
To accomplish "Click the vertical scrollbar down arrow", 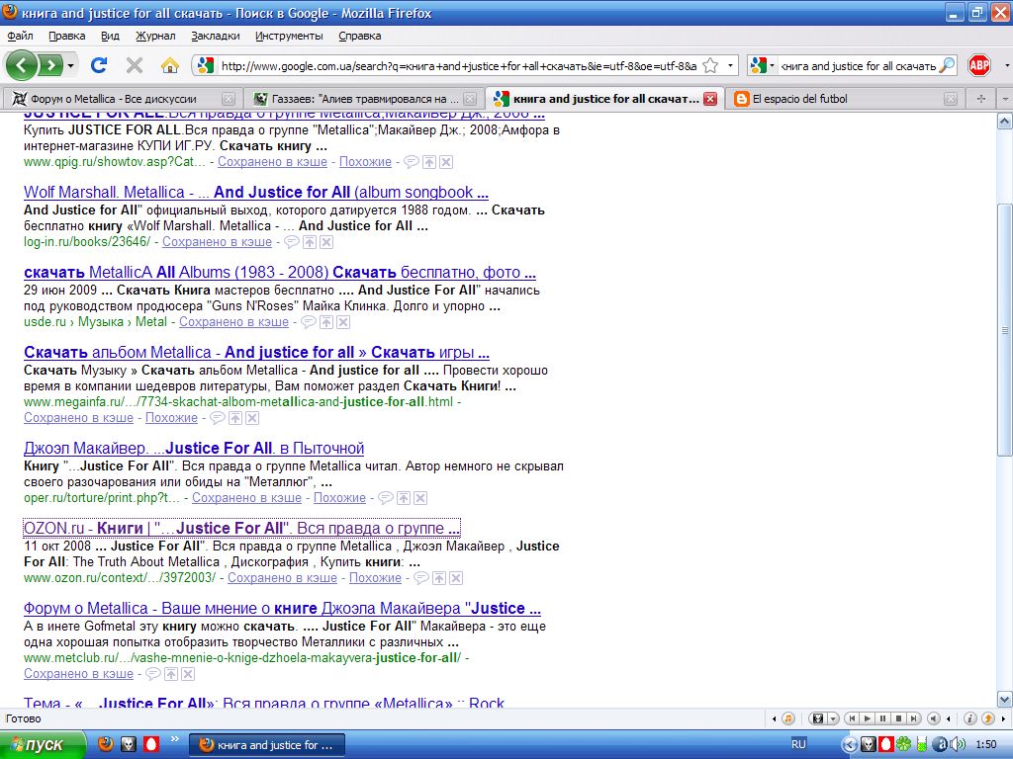I will pyautogui.click(x=1004, y=698).
